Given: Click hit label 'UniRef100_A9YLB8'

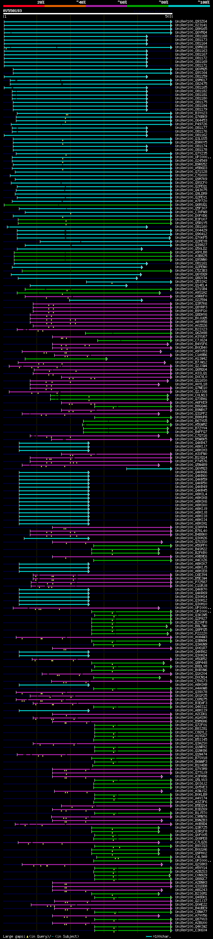Looking at the screenshot, I should coord(191,252).
